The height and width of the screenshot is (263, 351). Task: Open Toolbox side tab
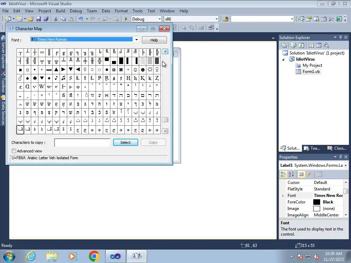pyautogui.click(x=3, y=82)
